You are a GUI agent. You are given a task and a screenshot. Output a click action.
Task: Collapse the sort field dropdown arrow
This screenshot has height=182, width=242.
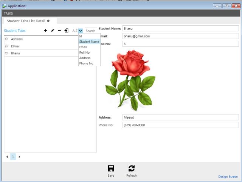click(x=81, y=31)
